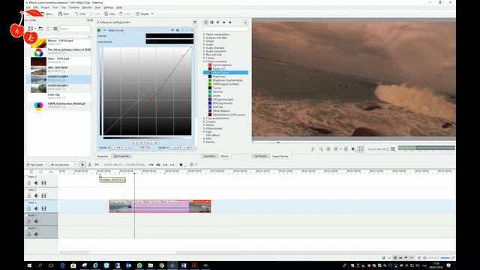Viewport: 480px width, 270px height.
Task: Click Undo in the main toolbar
Action: pyautogui.click(x=80, y=13)
